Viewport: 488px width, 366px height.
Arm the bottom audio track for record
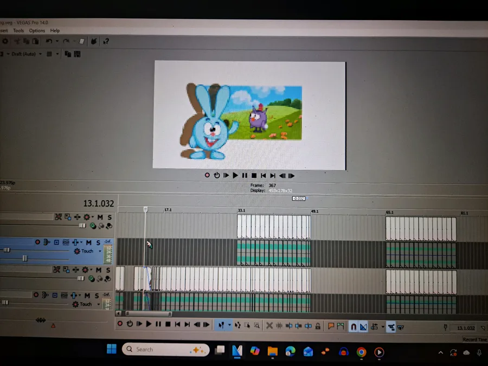pyautogui.click(x=36, y=294)
